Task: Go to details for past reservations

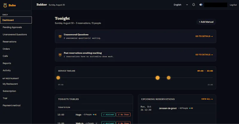Action: pos(204,55)
